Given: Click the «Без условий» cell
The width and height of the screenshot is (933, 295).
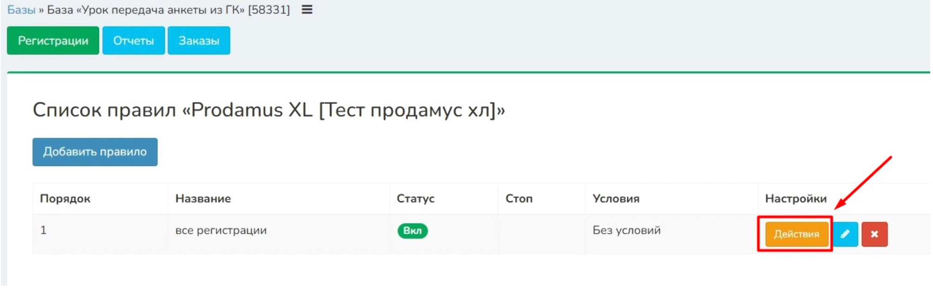Looking at the screenshot, I should pos(626,231).
